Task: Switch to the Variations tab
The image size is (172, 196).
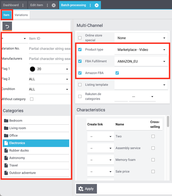Action: click(21, 15)
